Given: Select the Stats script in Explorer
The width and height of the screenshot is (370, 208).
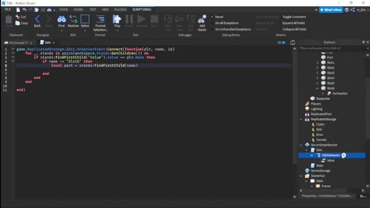Looking at the screenshot, I should tap(320, 166).
